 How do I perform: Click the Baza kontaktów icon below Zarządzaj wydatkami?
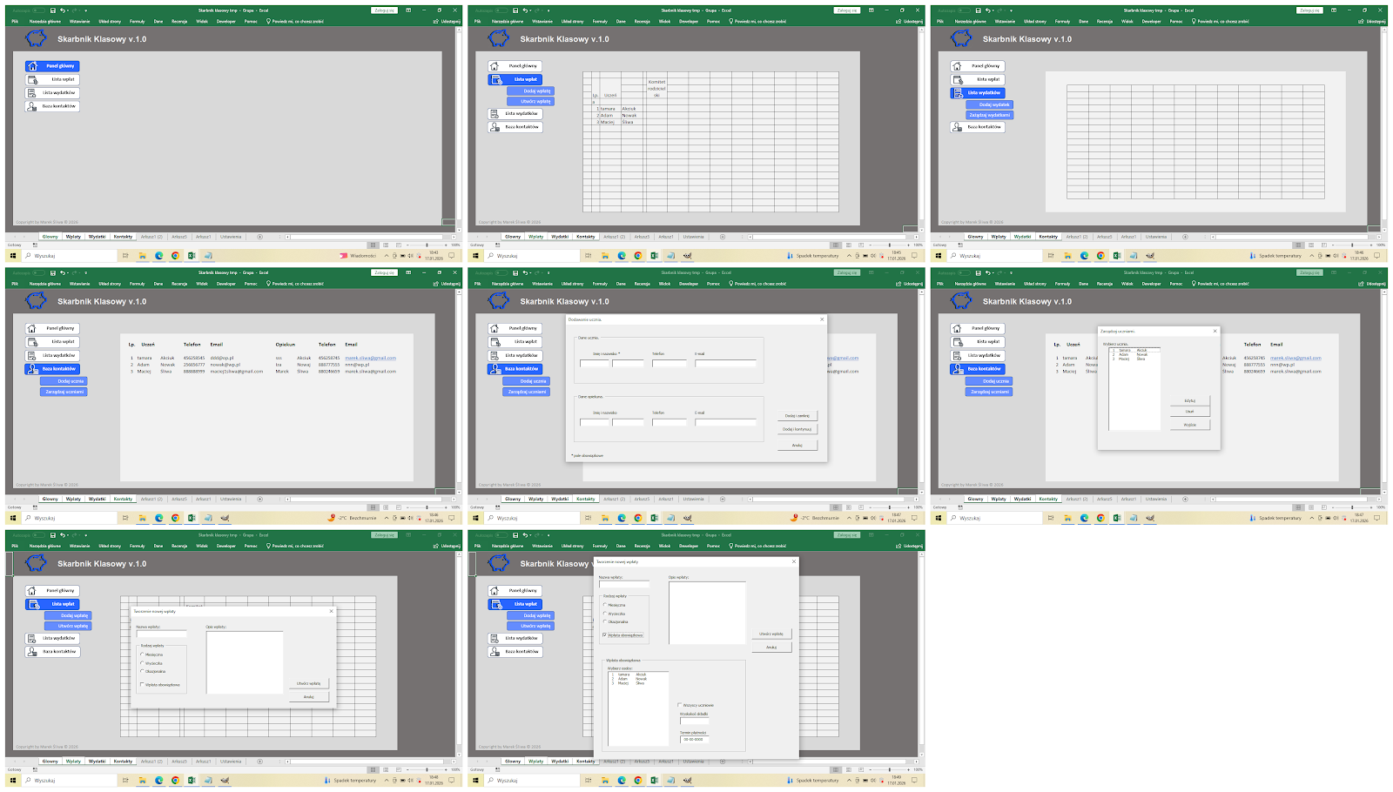pos(957,127)
